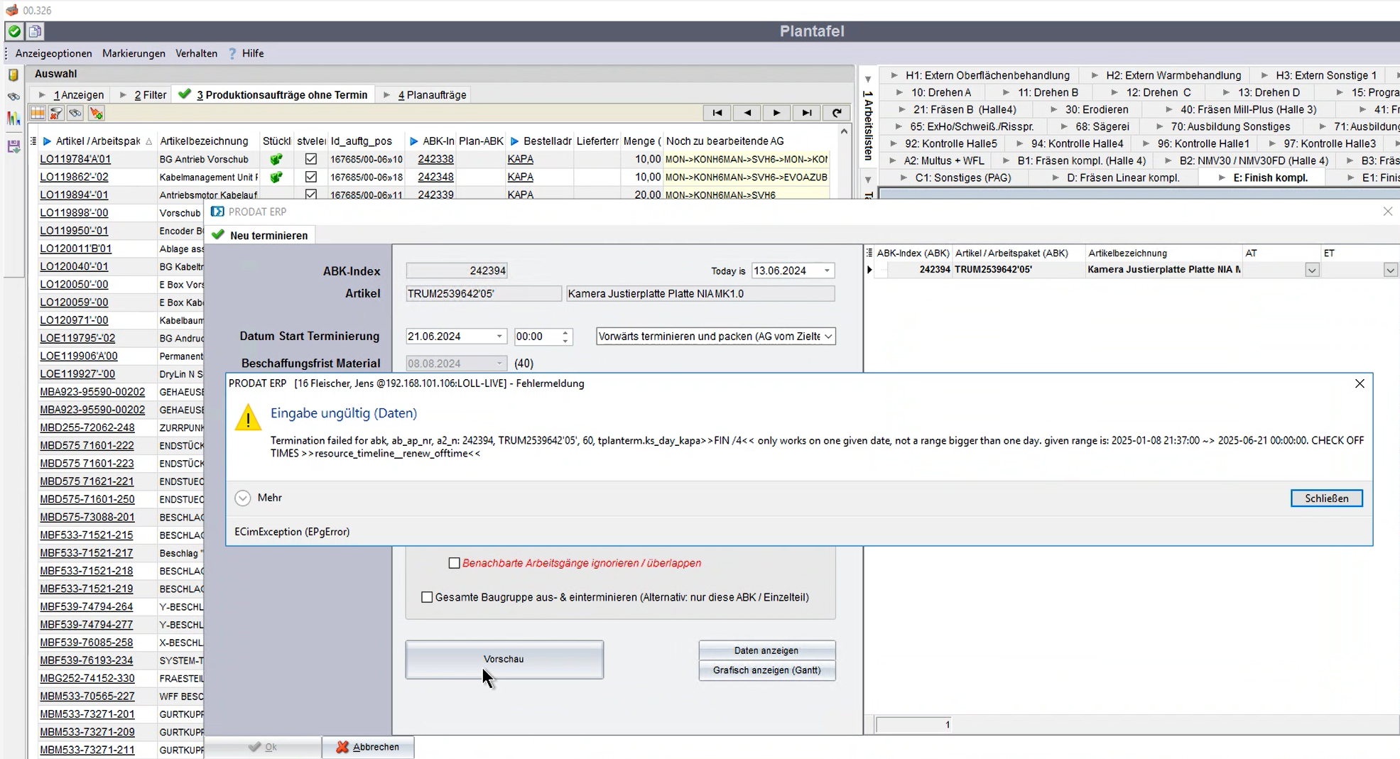Viewport: 1400px width, 759px height.
Task: Enable 'Benachbarte Arbeitsgänge ignorieren / überlappen' checkbox
Action: 454,563
